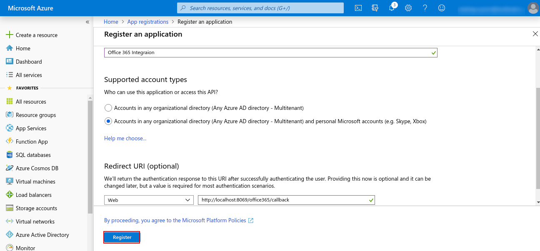Collapse the left sidebar with the chevron
Screen dimensions: 540x251
(87, 22)
